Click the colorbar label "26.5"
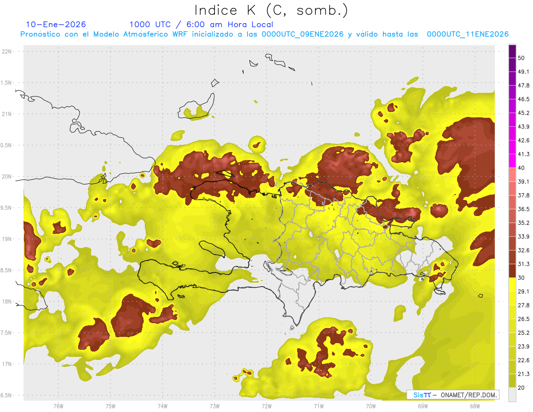The width and height of the screenshot is (533, 412). tap(523, 319)
